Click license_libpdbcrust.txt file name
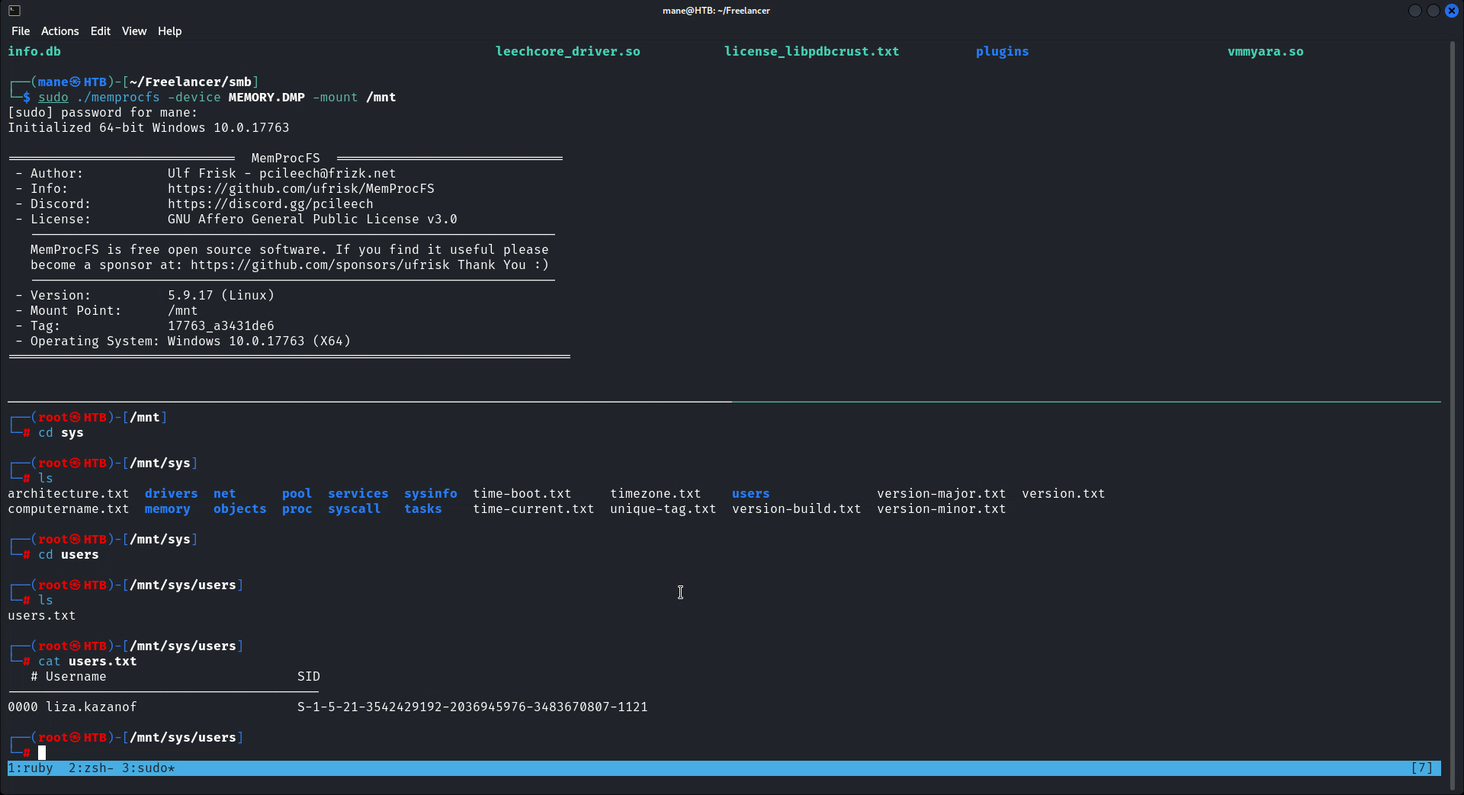Viewport: 1464px width, 795px height. pyautogui.click(x=812, y=52)
